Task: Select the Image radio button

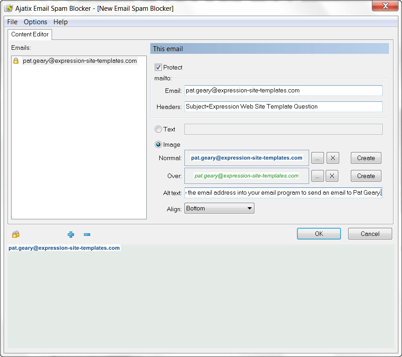Action: tap(158, 144)
